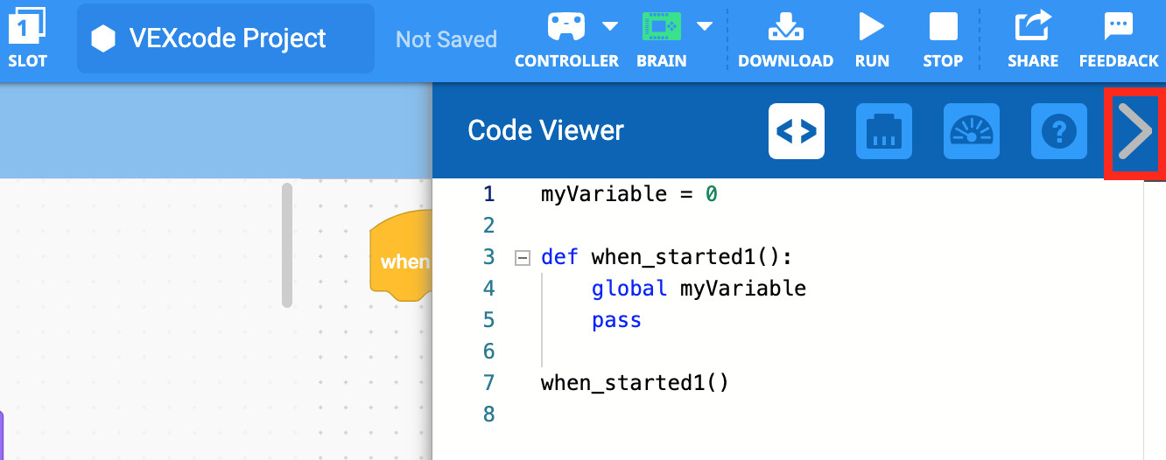Image resolution: width=1166 pixels, height=460 pixels.
Task: Open the Help question mark panel
Action: pyautogui.click(x=1059, y=131)
